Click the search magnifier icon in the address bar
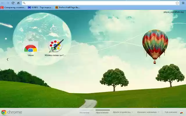Image resolution: width=186 pixels, height=116 pixels. coord(24,3)
